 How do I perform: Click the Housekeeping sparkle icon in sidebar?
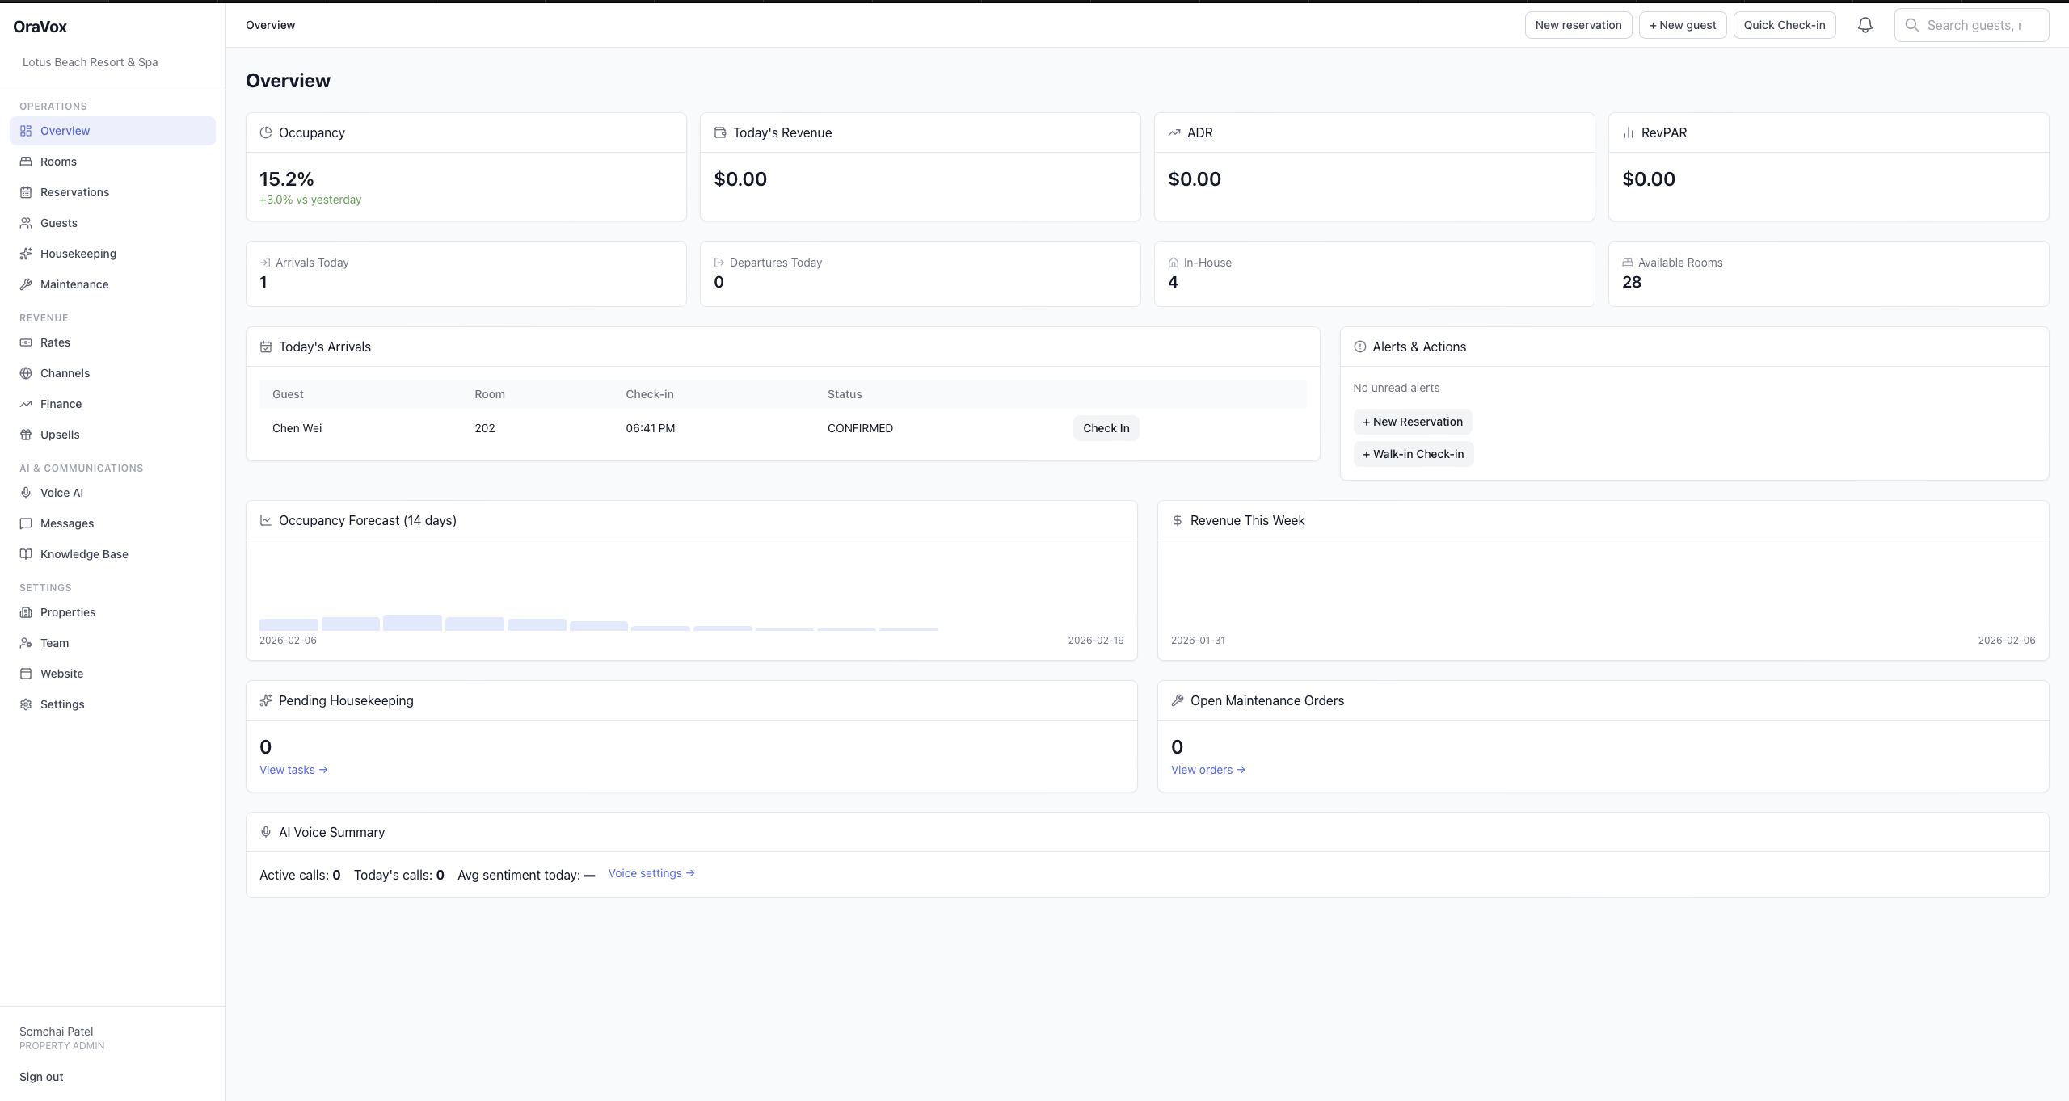[25, 254]
